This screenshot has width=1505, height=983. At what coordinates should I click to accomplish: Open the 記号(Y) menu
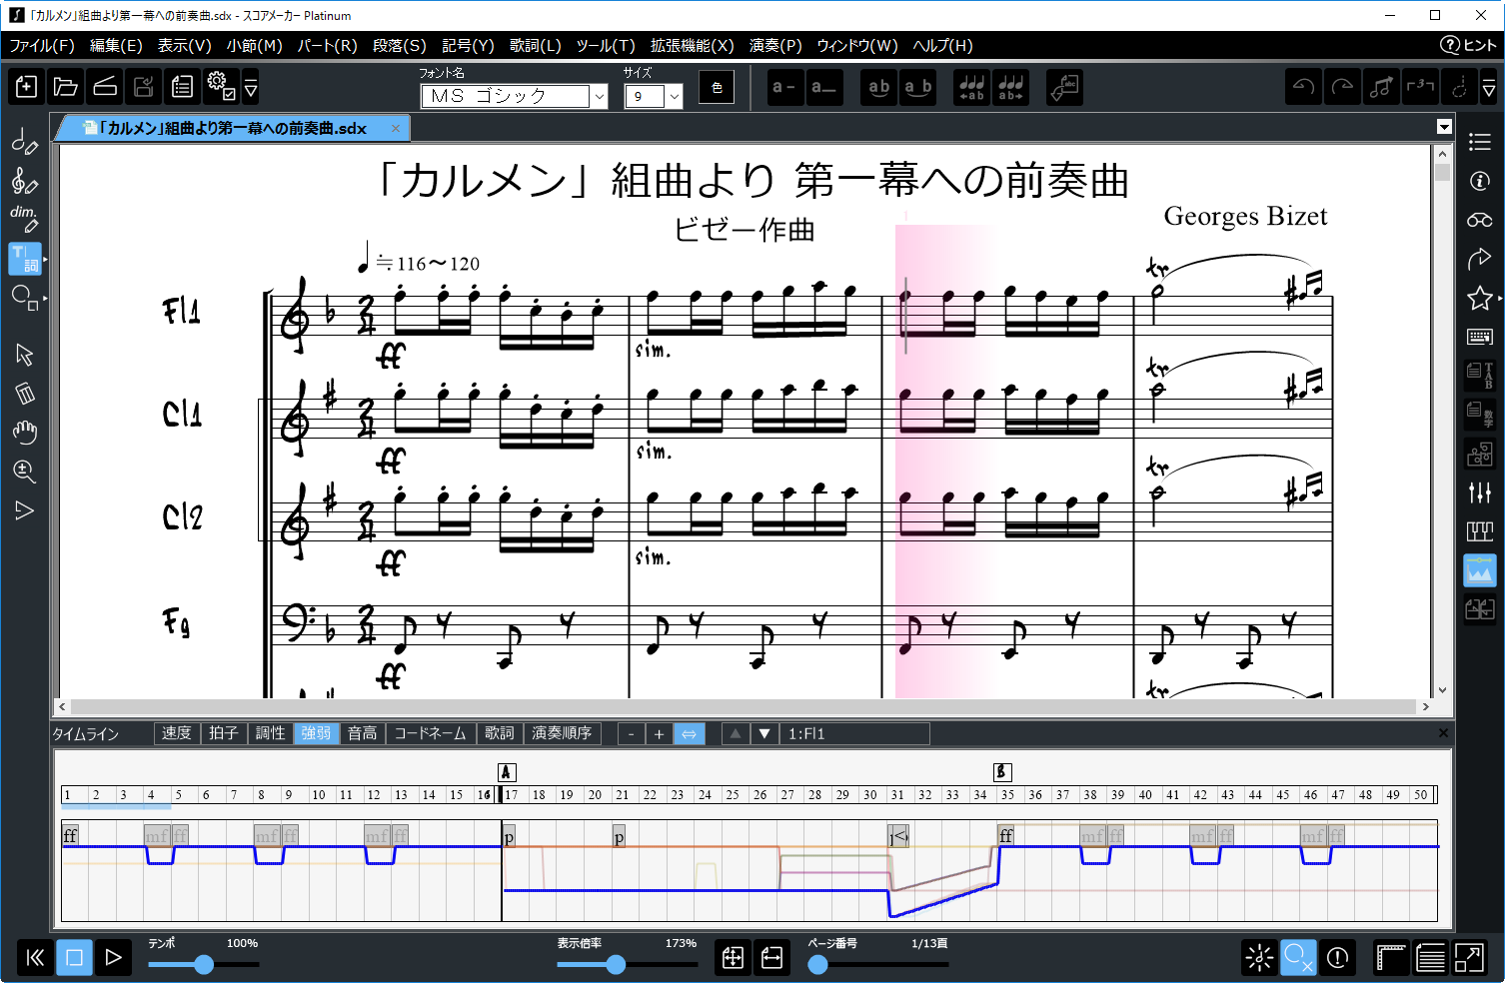(x=468, y=46)
